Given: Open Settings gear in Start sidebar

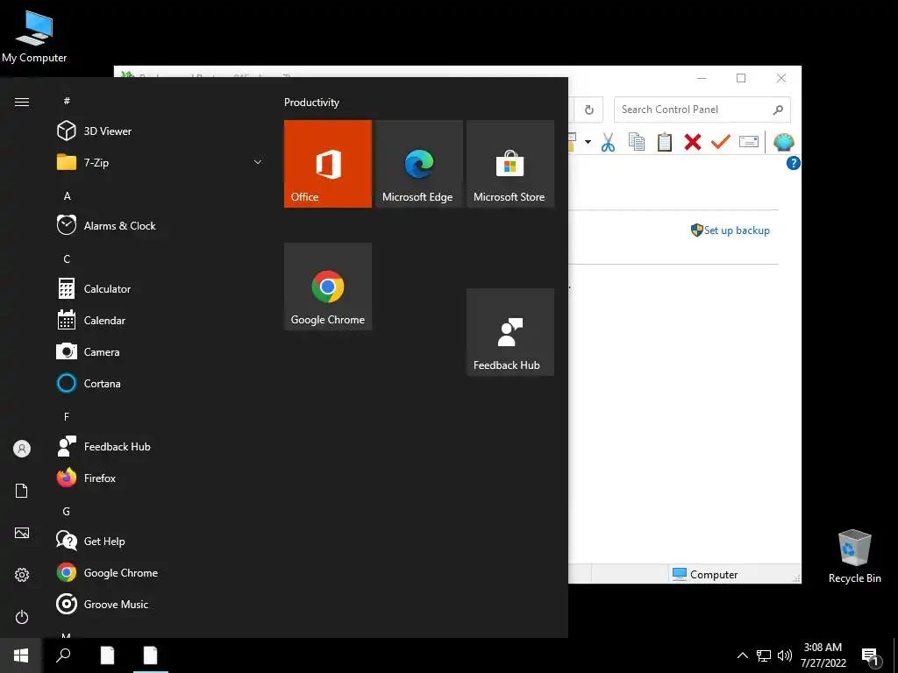Looking at the screenshot, I should click(22, 575).
